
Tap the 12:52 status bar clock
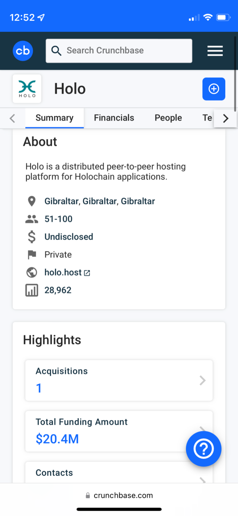point(22,17)
